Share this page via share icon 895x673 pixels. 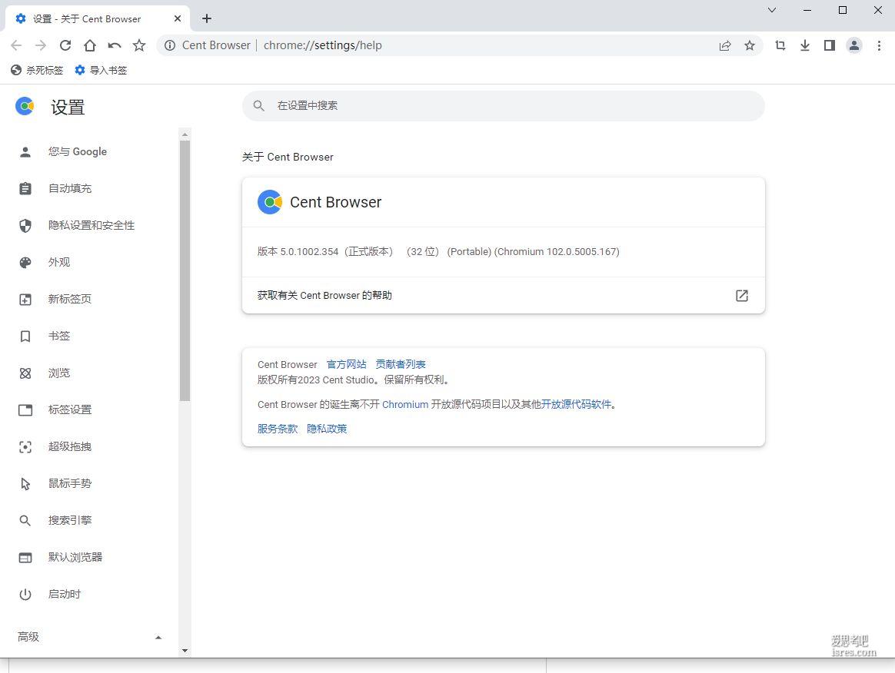(725, 45)
